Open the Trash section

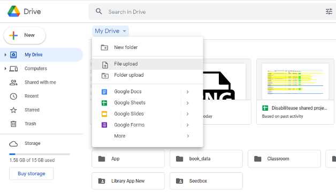(30, 124)
